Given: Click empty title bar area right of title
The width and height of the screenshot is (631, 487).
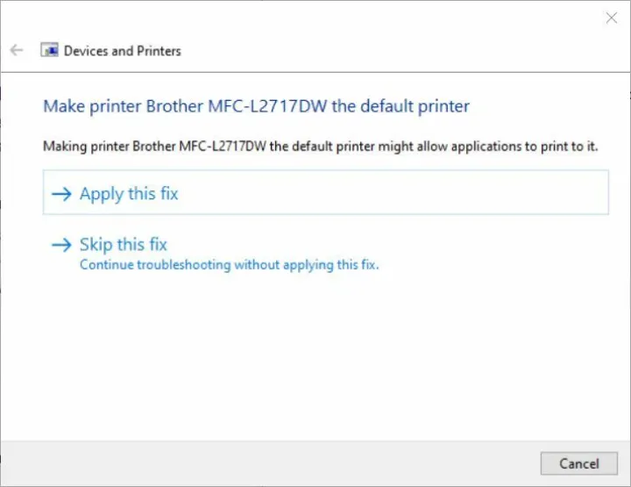Looking at the screenshot, I should click(x=394, y=51).
